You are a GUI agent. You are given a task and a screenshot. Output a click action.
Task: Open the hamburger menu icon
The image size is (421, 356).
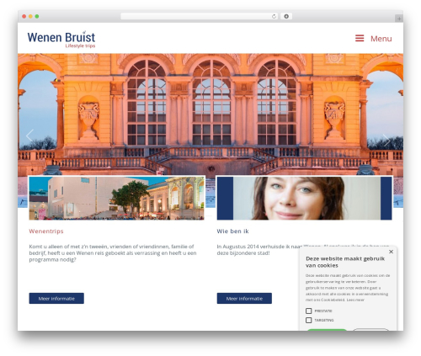click(x=360, y=38)
